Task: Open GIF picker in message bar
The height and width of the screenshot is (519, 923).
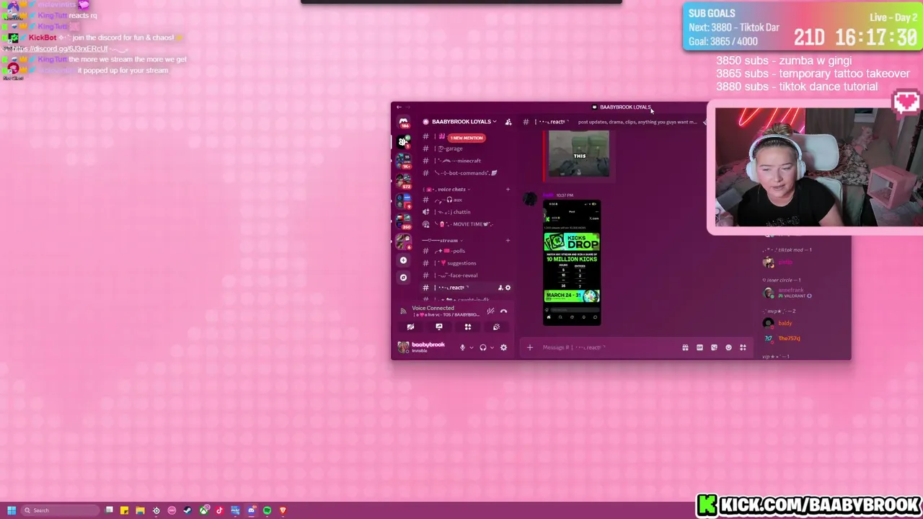Action: pyautogui.click(x=699, y=347)
